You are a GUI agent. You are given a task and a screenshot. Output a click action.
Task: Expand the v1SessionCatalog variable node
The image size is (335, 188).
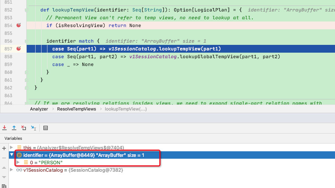click(11, 170)
